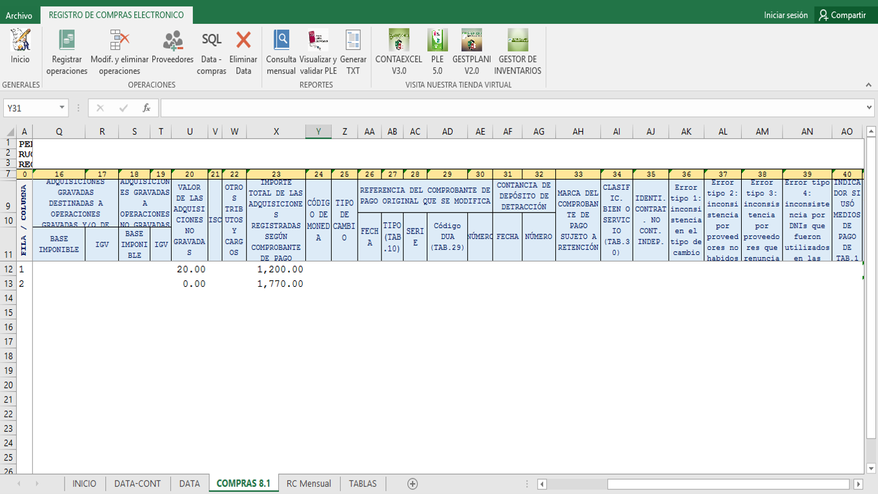Switch to the DATA-CONT sheet tab
This screenshot has width=878, height=494.
[x=138, y=483]
